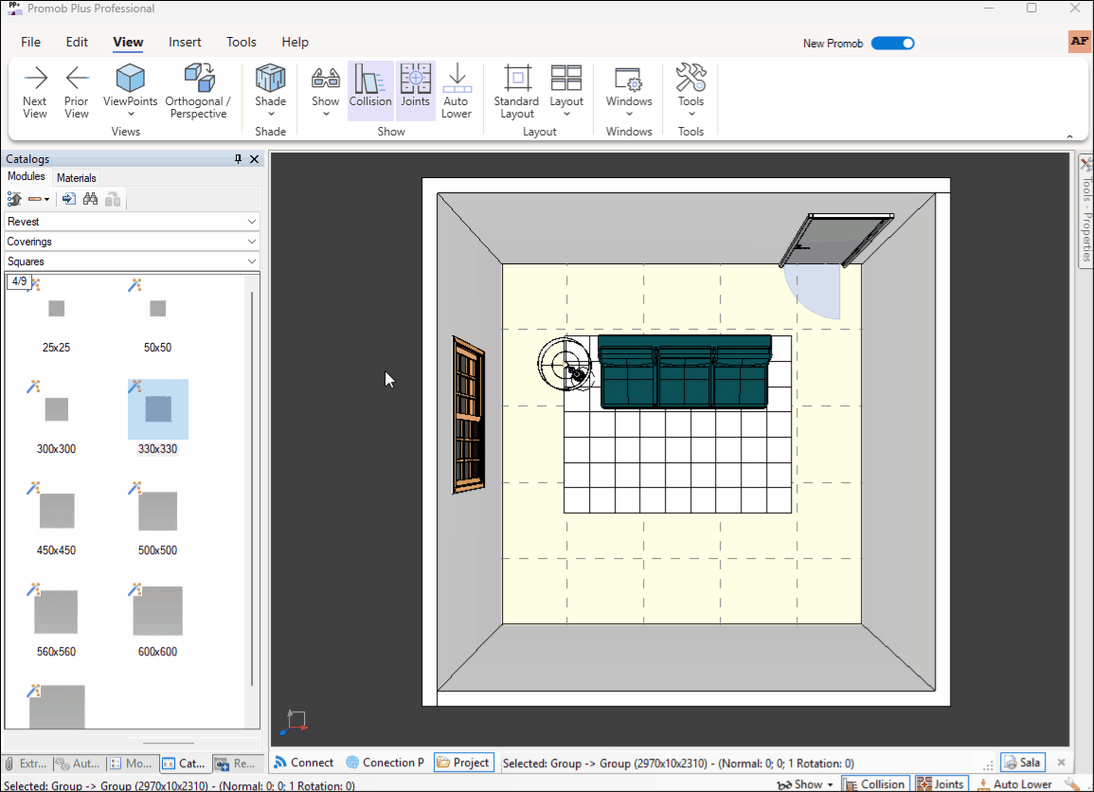Click the insert module arrow icon
This screenshot has width=1094, height=792.
coord(68,200)
